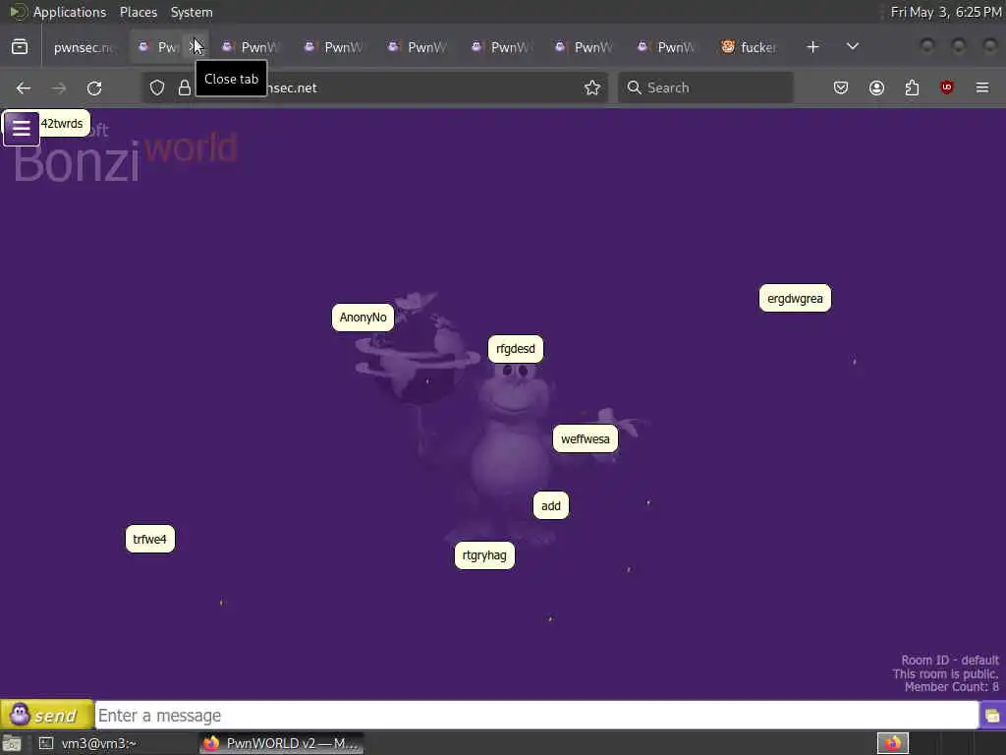The height and width of the screenshot is (755, 1006).
Task: Open the BonziWorld hamburger menu
Action: 22,129
